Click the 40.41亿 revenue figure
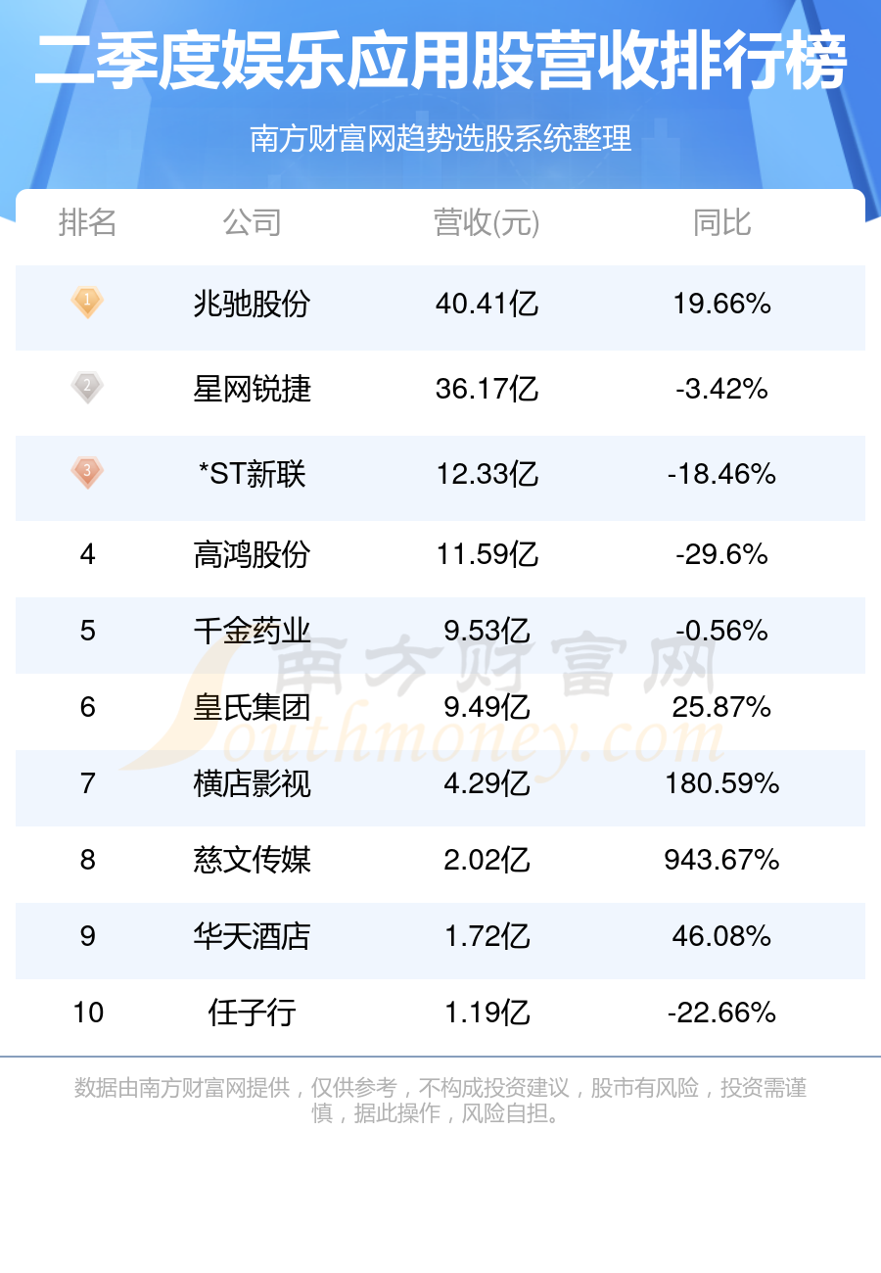Image resolution: width=881 pixels, height=1273 pixels. tap(487, 305)
